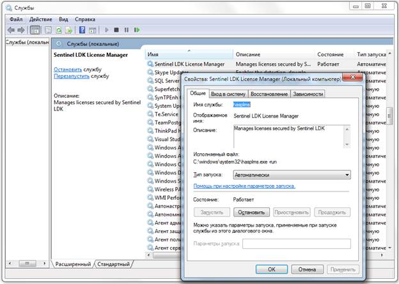Click the Refresh toolbar icon
Viewport: 399px width, 284px height.
(59, 30)
